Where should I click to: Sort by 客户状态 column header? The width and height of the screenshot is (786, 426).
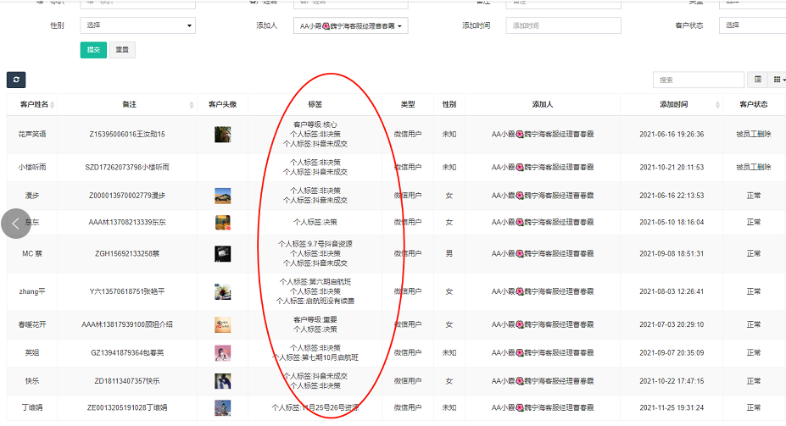coord(753,104)
